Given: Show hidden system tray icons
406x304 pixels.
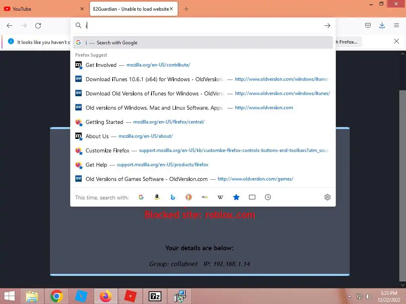Looking at the screenshot, I should (x=350, y=296).
